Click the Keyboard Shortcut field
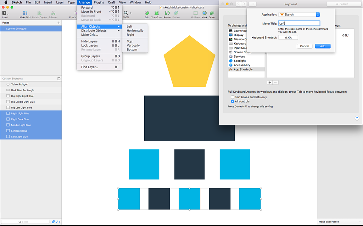This screenshot has height=226, width=363. 288,37
